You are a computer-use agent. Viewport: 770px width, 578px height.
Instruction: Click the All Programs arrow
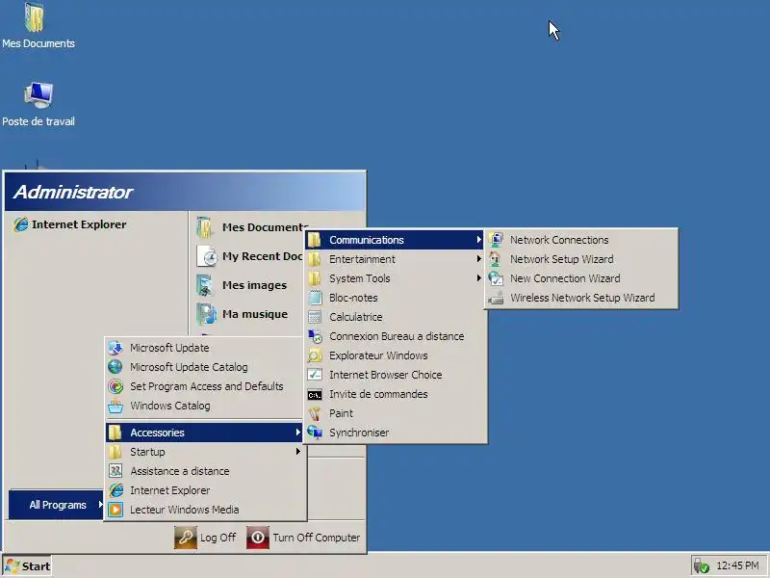[x=100, y=505]
